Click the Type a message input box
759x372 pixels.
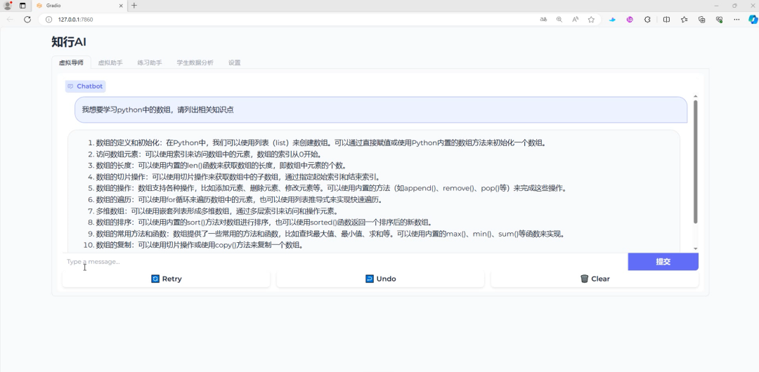(x=345, y=262)
